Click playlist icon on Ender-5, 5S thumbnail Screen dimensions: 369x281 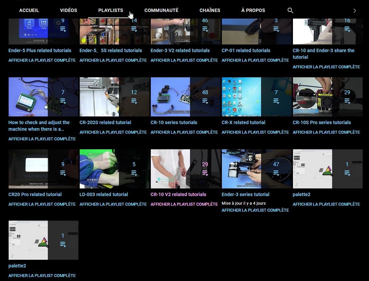click(134, 29)
